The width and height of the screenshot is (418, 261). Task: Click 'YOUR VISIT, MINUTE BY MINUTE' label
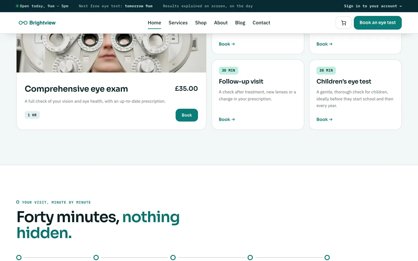point(56,202)
